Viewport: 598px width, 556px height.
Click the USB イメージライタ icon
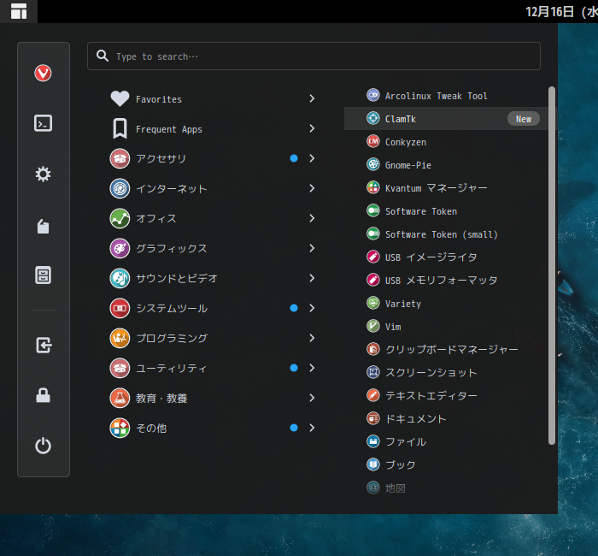click(373, 257)
